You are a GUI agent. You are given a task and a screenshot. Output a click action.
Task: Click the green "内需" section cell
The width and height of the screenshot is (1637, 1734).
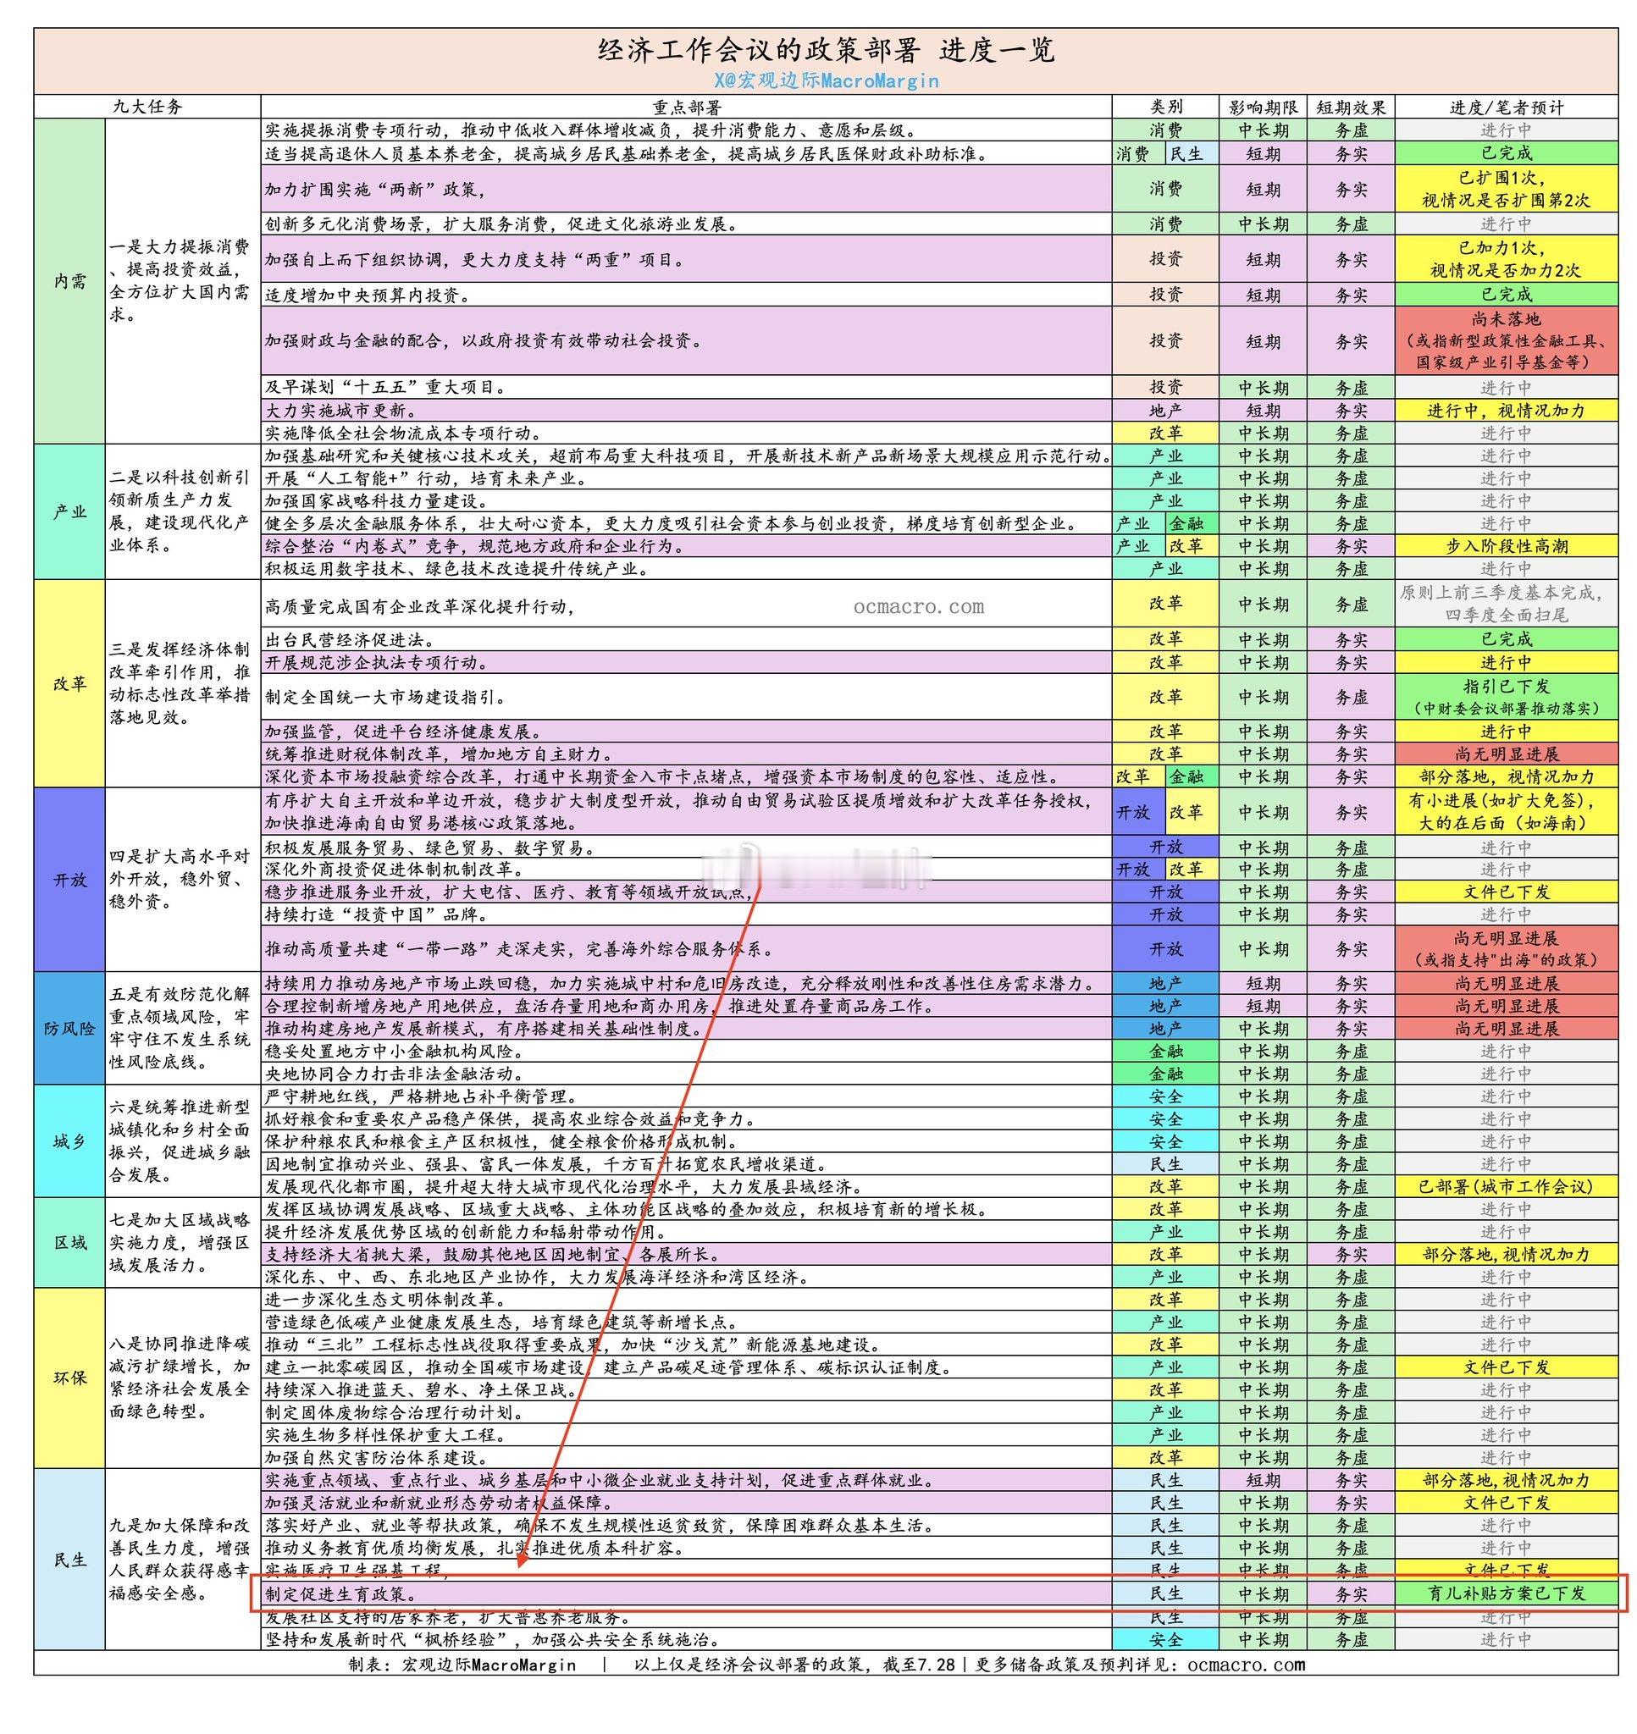[69, 282]
